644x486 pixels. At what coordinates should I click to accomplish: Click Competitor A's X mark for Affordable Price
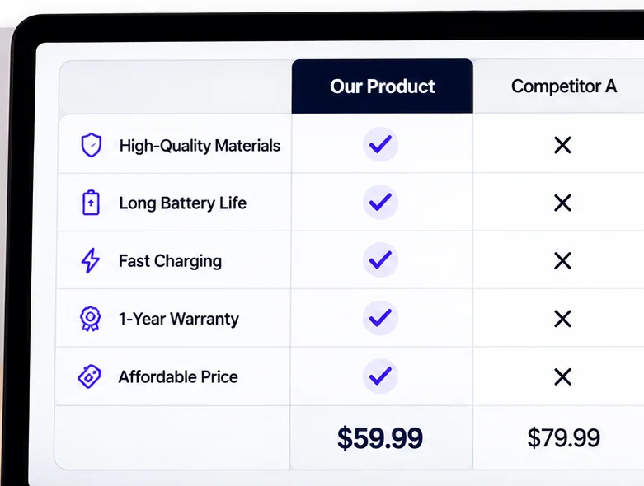tap(562, 377)
